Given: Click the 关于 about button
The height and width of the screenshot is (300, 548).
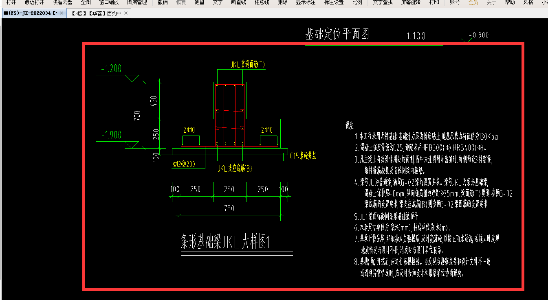Looking at the screenshot, I should tap(491, 2).
